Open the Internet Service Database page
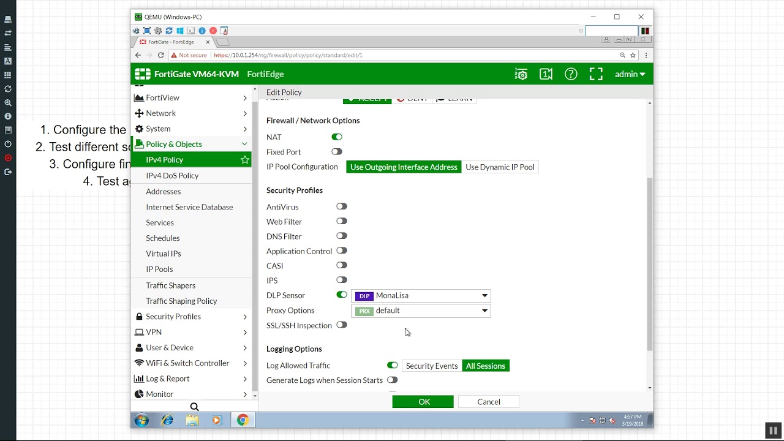 click(189, 207)
